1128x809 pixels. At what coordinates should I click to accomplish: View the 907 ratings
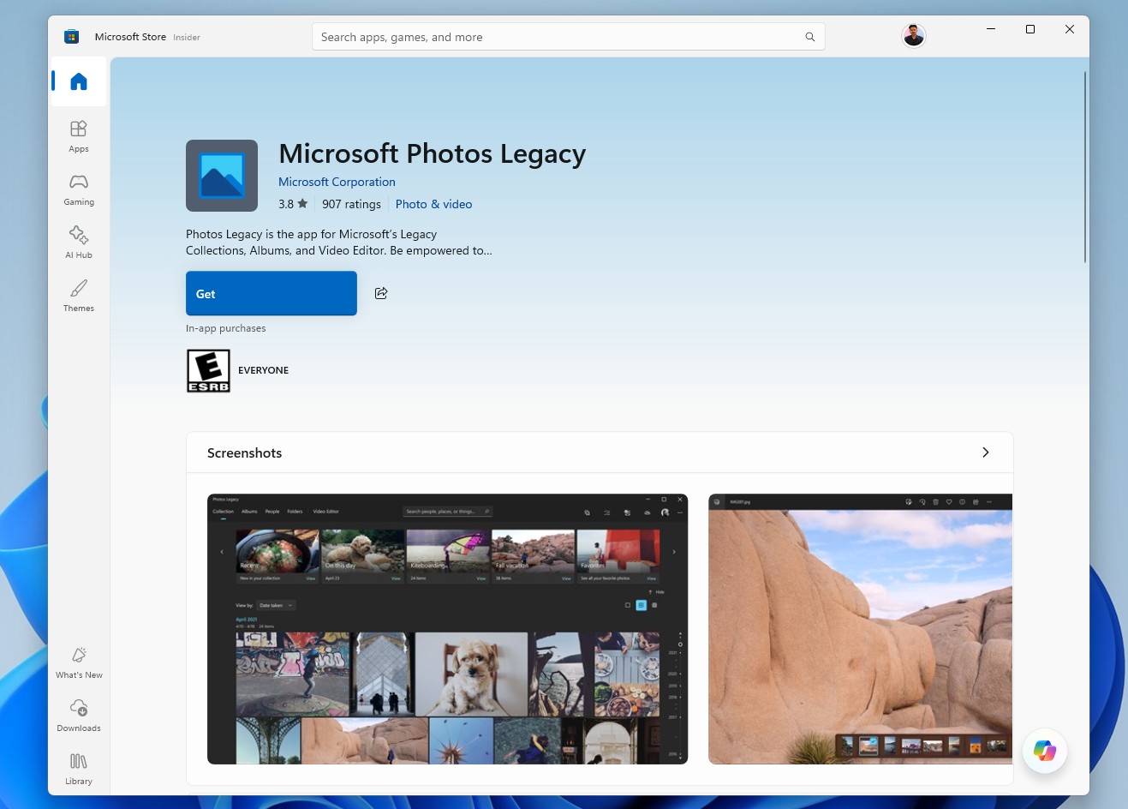point(351,204)
